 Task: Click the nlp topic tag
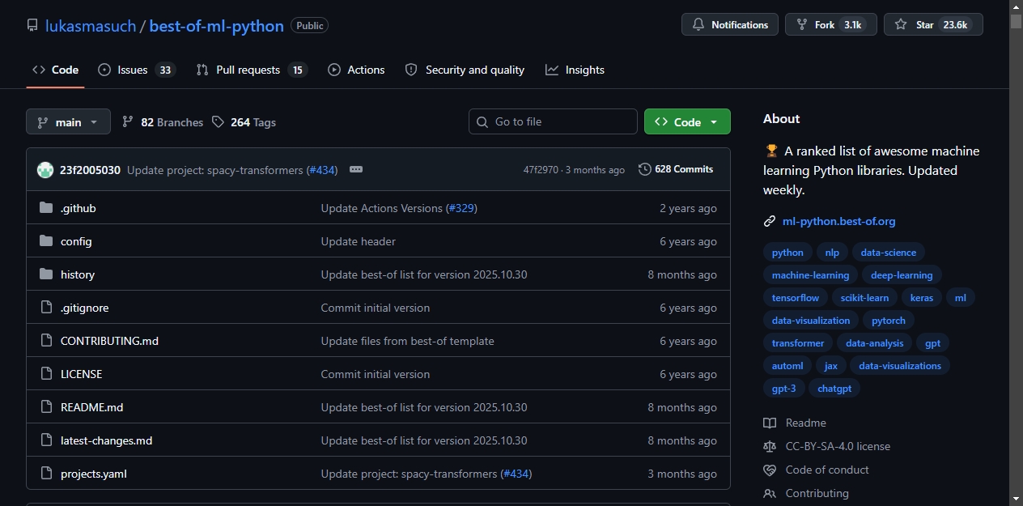click(832, 253)
